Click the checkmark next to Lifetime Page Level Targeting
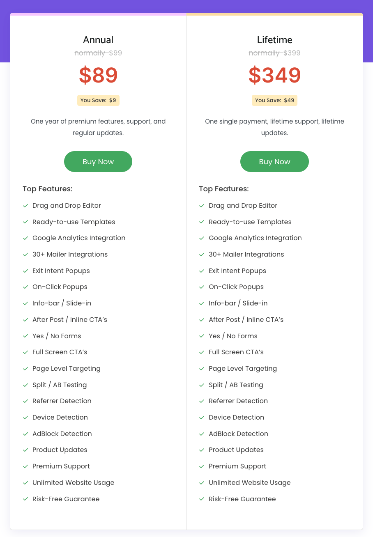Viewport: 373px width, 537px height. click(202, 369)
